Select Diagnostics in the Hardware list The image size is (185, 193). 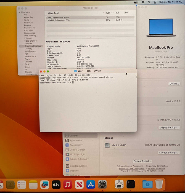click(30, 33)
